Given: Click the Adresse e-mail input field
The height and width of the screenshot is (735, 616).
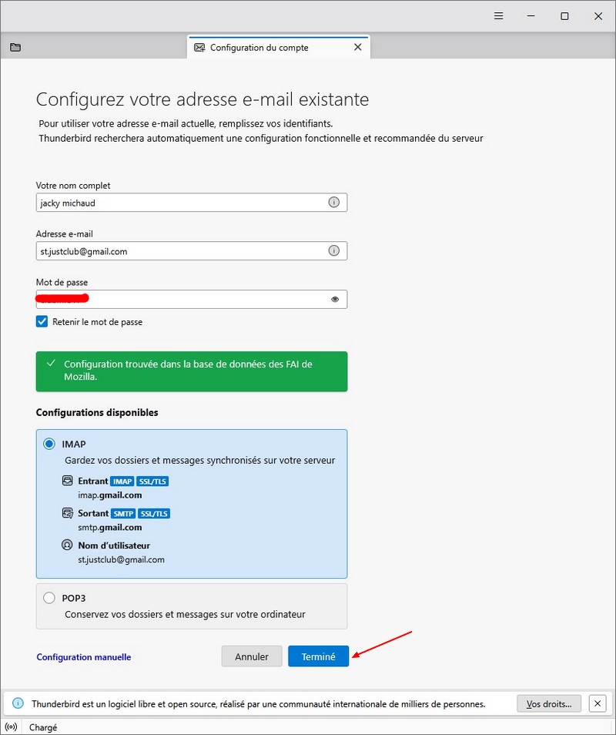Looking at the screenshot, I should (181, 250).
